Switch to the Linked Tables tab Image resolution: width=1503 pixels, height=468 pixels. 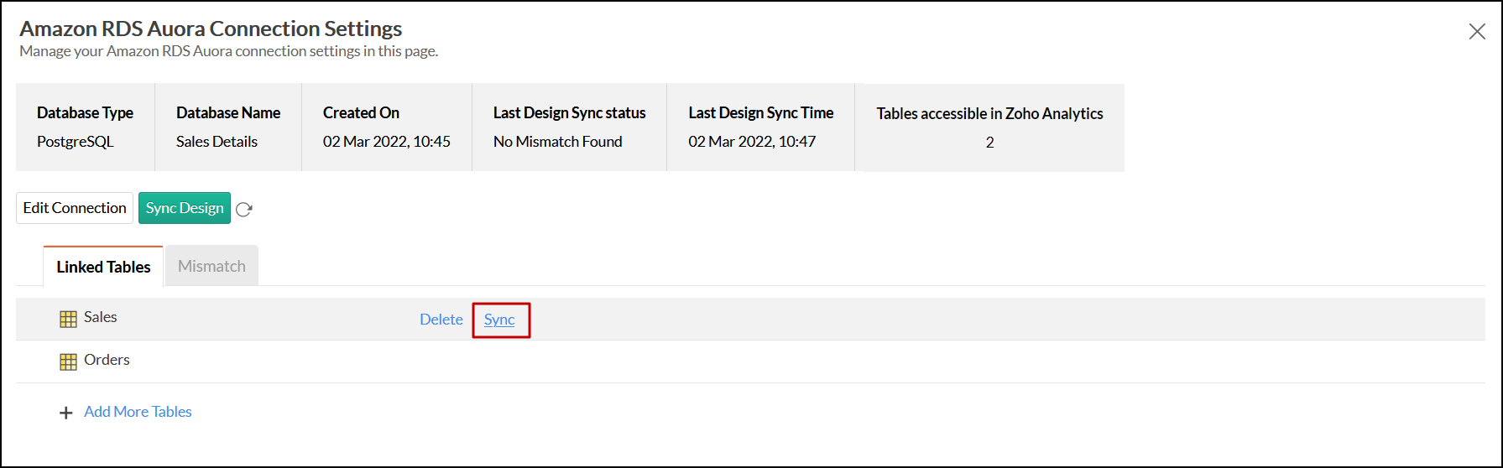coord(103,267)
